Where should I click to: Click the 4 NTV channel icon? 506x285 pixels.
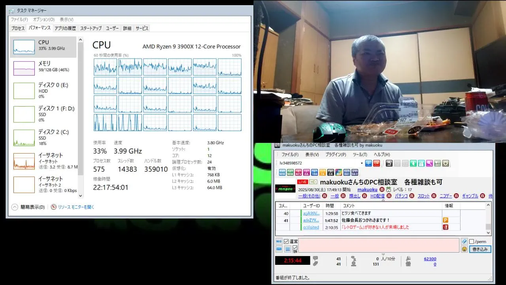pyautogui.click(x=298, y=173)
